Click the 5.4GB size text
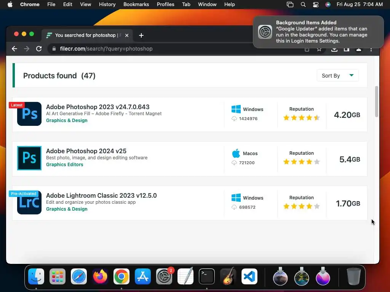Viewport: 390px width, 292px height. click(350, 159)
